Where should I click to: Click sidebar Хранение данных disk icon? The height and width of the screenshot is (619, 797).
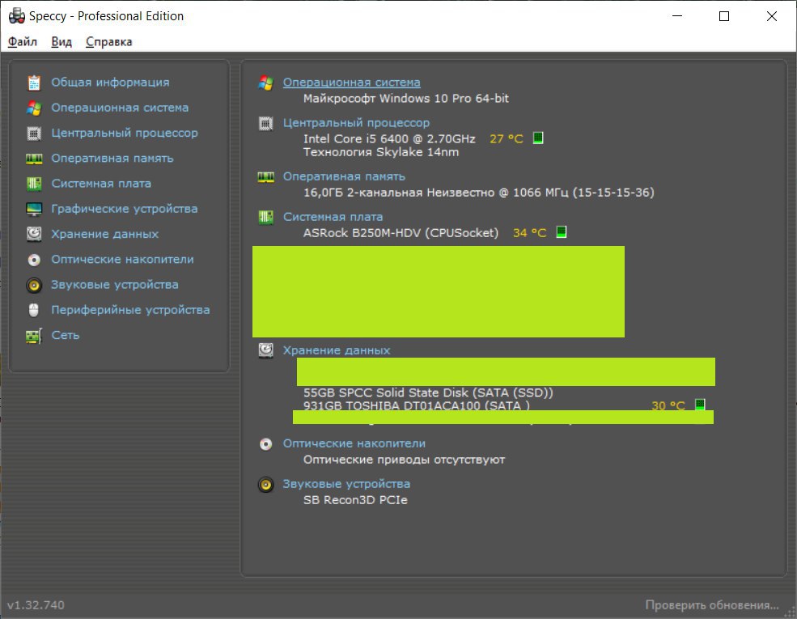pos(34,235)
